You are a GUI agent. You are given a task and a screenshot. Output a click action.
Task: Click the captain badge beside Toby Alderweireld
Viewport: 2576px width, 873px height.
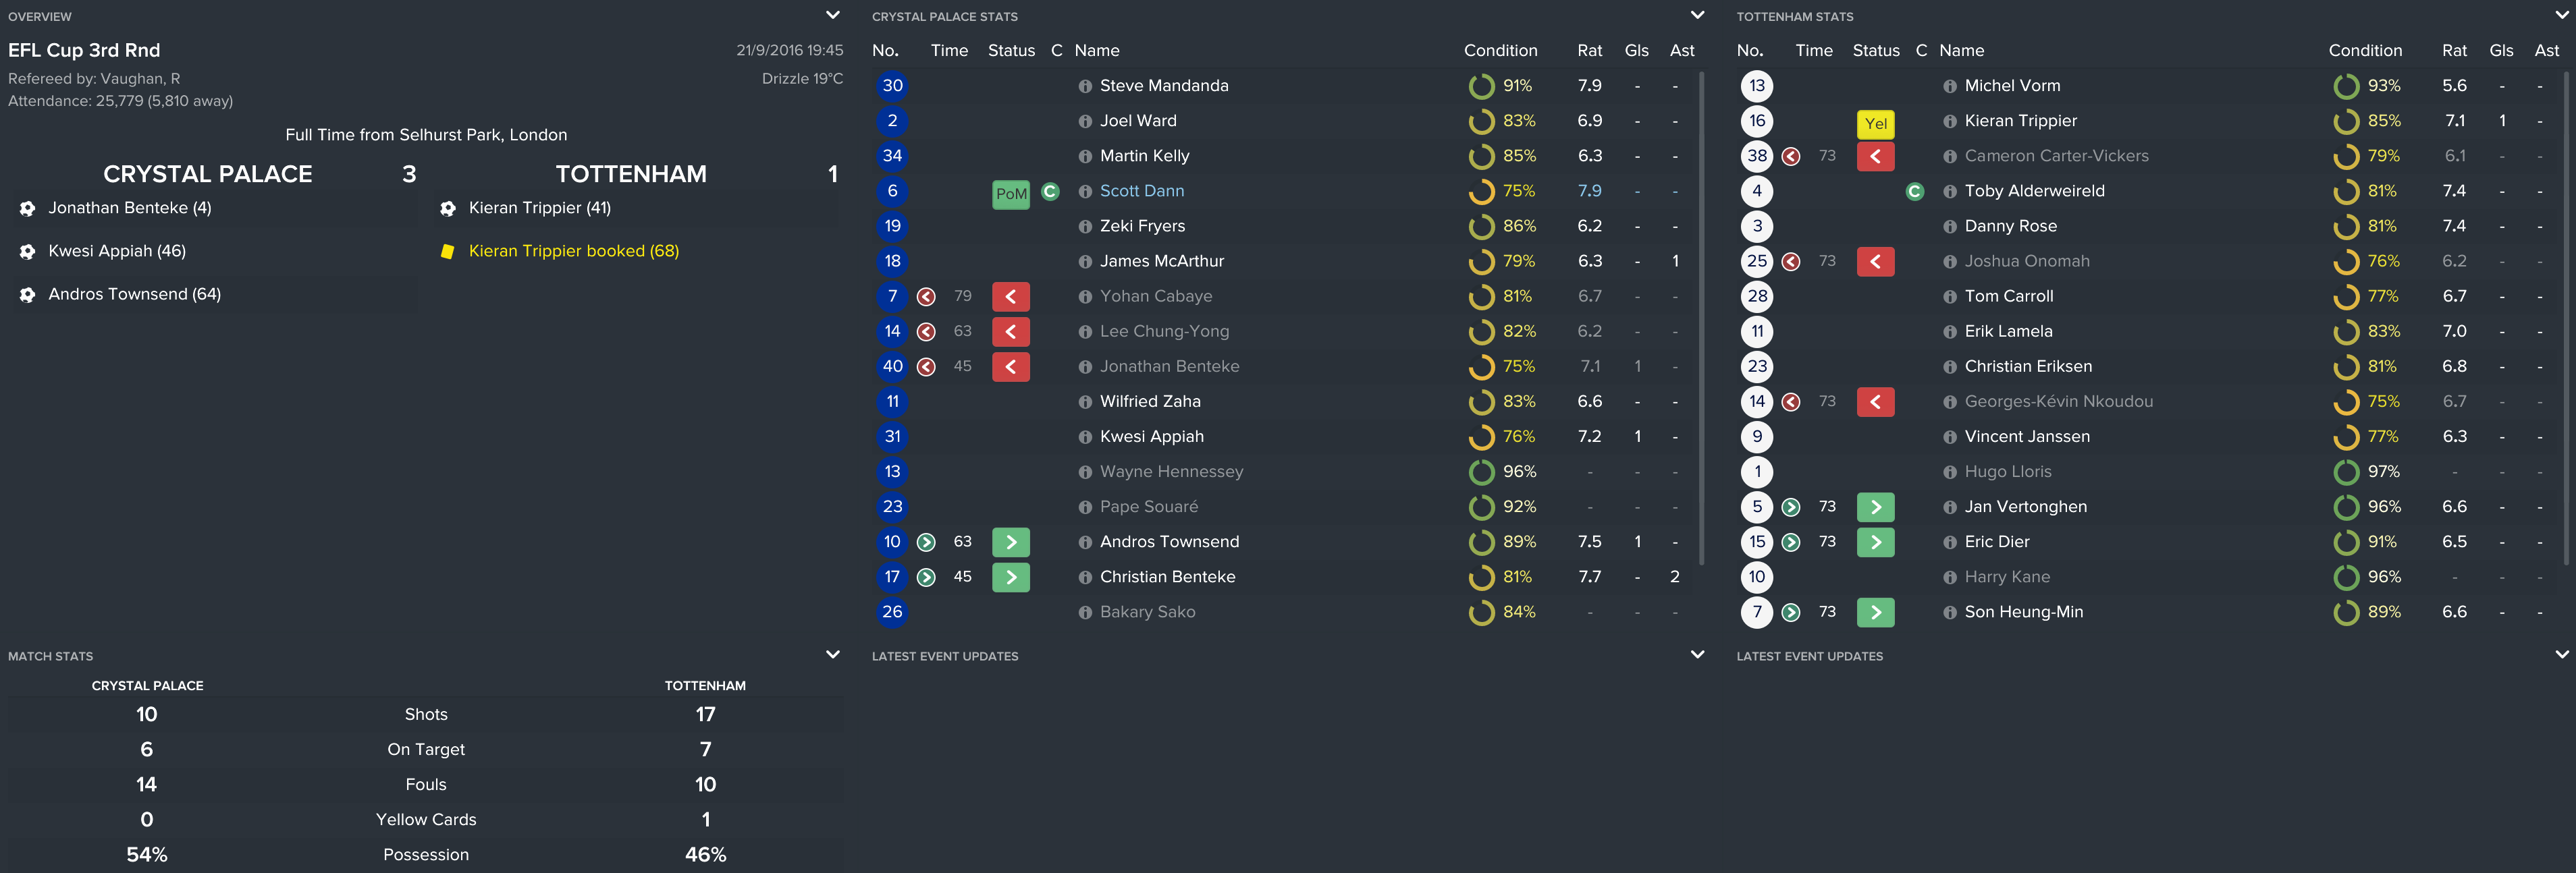(x=1914, y=192)
